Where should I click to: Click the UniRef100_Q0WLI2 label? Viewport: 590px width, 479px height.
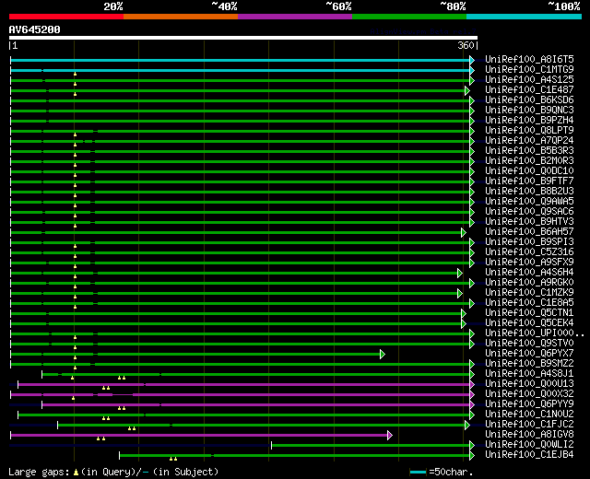coord(528,445)
